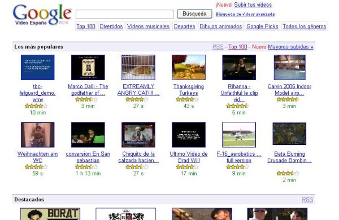Open RSS feed link for Destacados
The image size is (339, 220).
point(307,200)
